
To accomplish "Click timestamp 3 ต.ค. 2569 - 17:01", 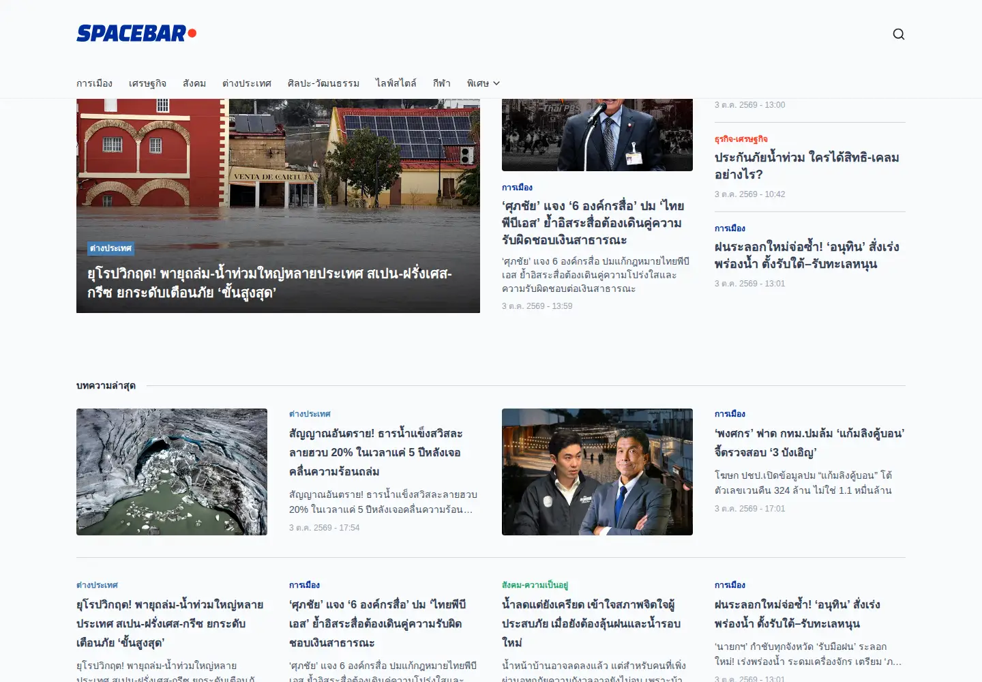I will coord(750,509).
